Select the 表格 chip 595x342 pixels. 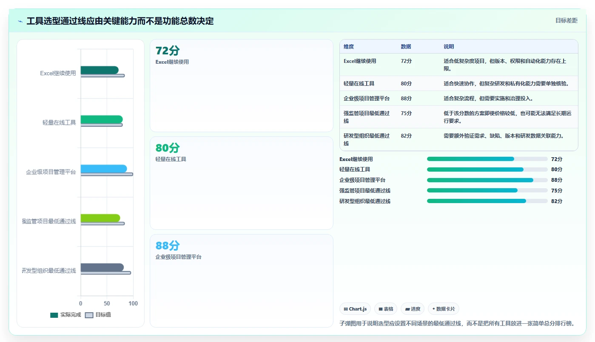(386, 309)
